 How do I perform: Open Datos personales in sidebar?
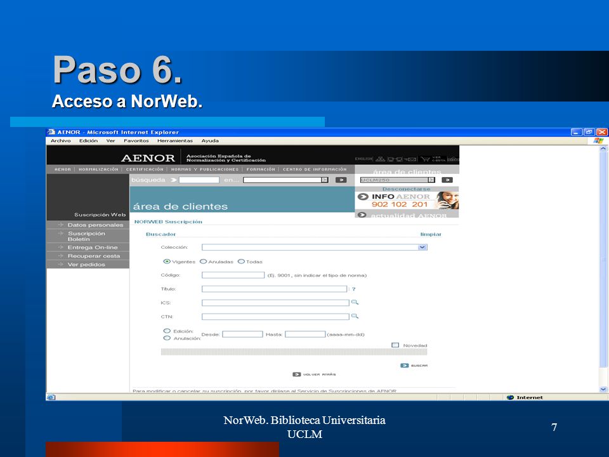pos(95,225)
